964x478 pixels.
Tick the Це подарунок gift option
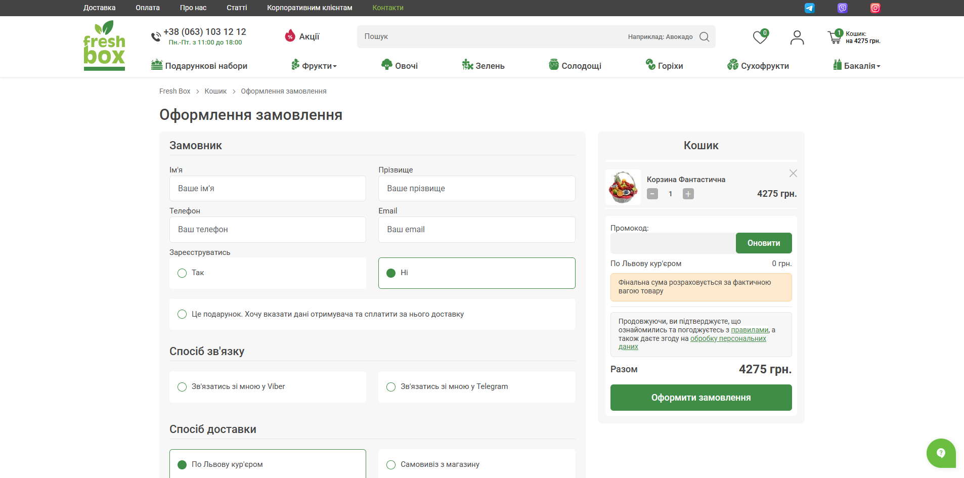pos(182,314)
